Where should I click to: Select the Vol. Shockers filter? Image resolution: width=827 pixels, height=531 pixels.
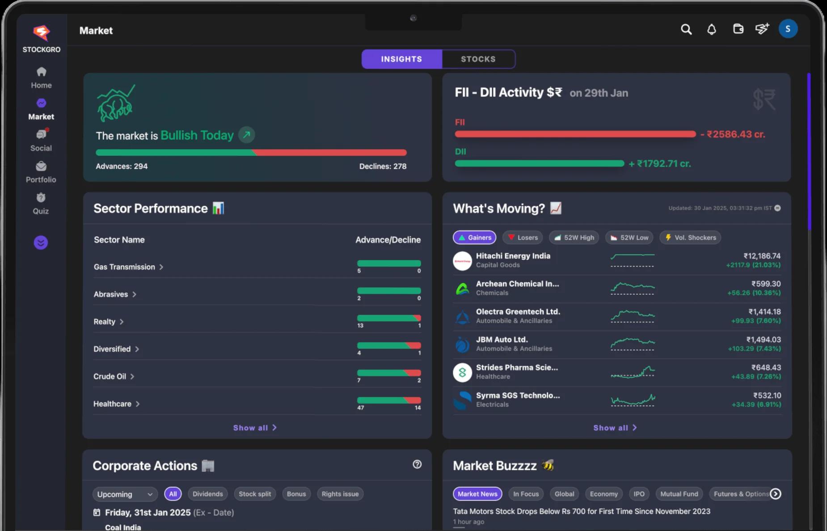[690, 237]
